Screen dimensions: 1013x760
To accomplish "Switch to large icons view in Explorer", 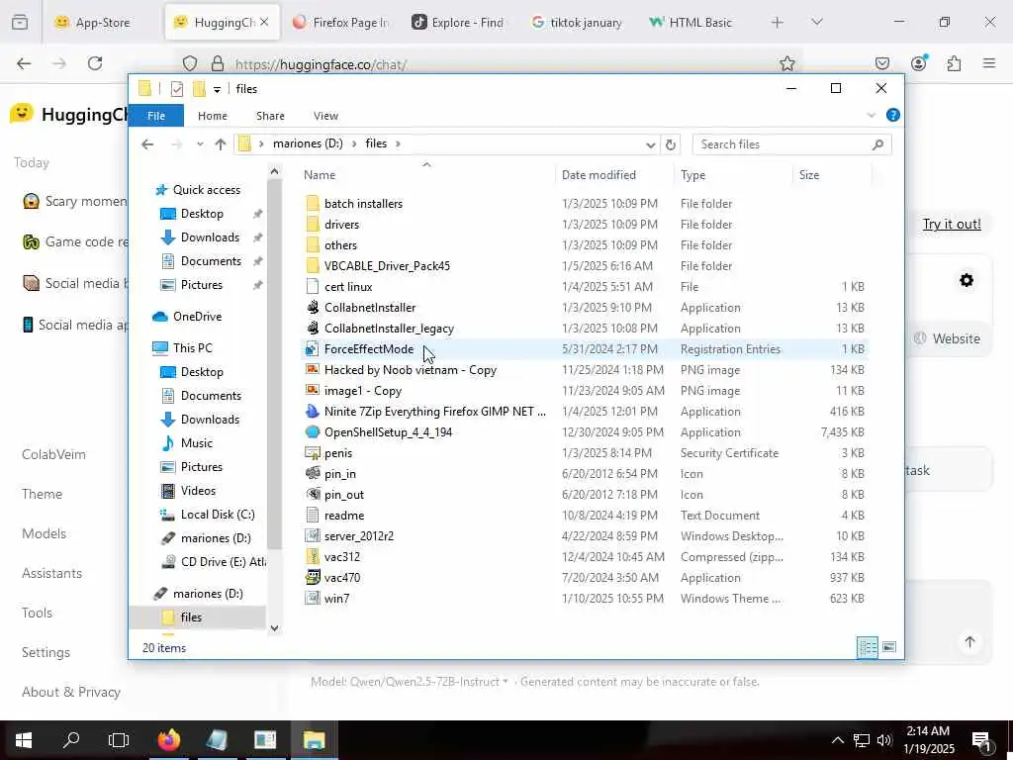I will point(889,647).
